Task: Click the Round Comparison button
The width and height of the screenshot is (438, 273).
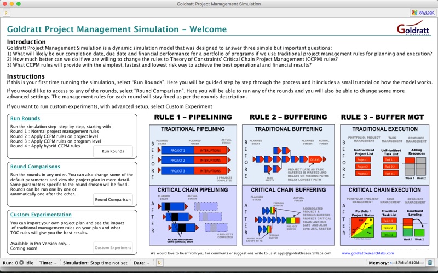Action: tap(113, 199)
